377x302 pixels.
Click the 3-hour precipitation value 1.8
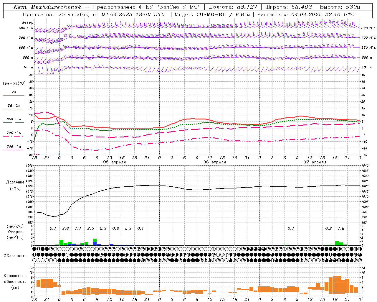[x=341, y=228]
